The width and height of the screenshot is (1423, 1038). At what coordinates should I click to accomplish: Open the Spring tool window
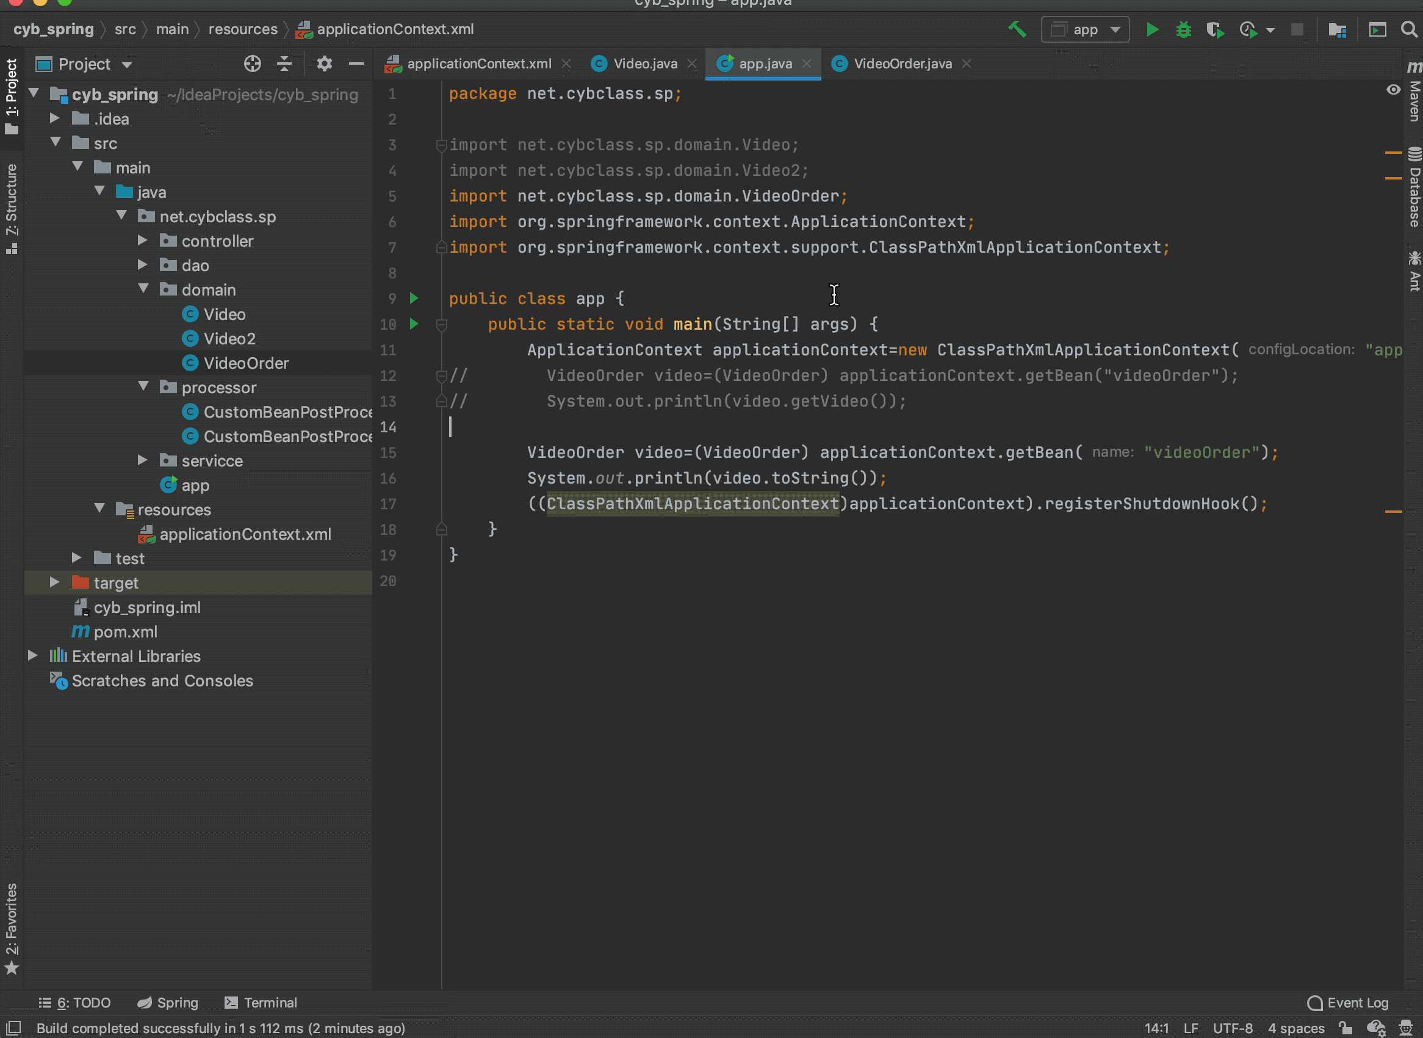click(x=168, y=1003)
